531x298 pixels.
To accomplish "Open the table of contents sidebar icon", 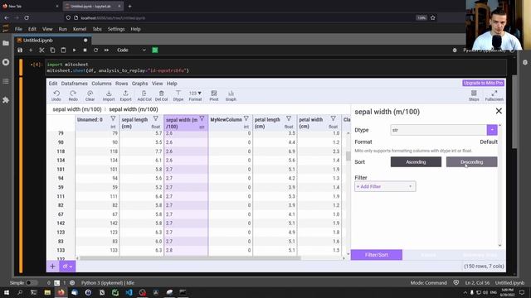I will pos(6,81).
